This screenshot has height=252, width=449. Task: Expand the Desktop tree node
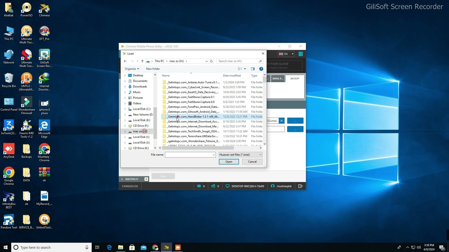click(125, 75)
